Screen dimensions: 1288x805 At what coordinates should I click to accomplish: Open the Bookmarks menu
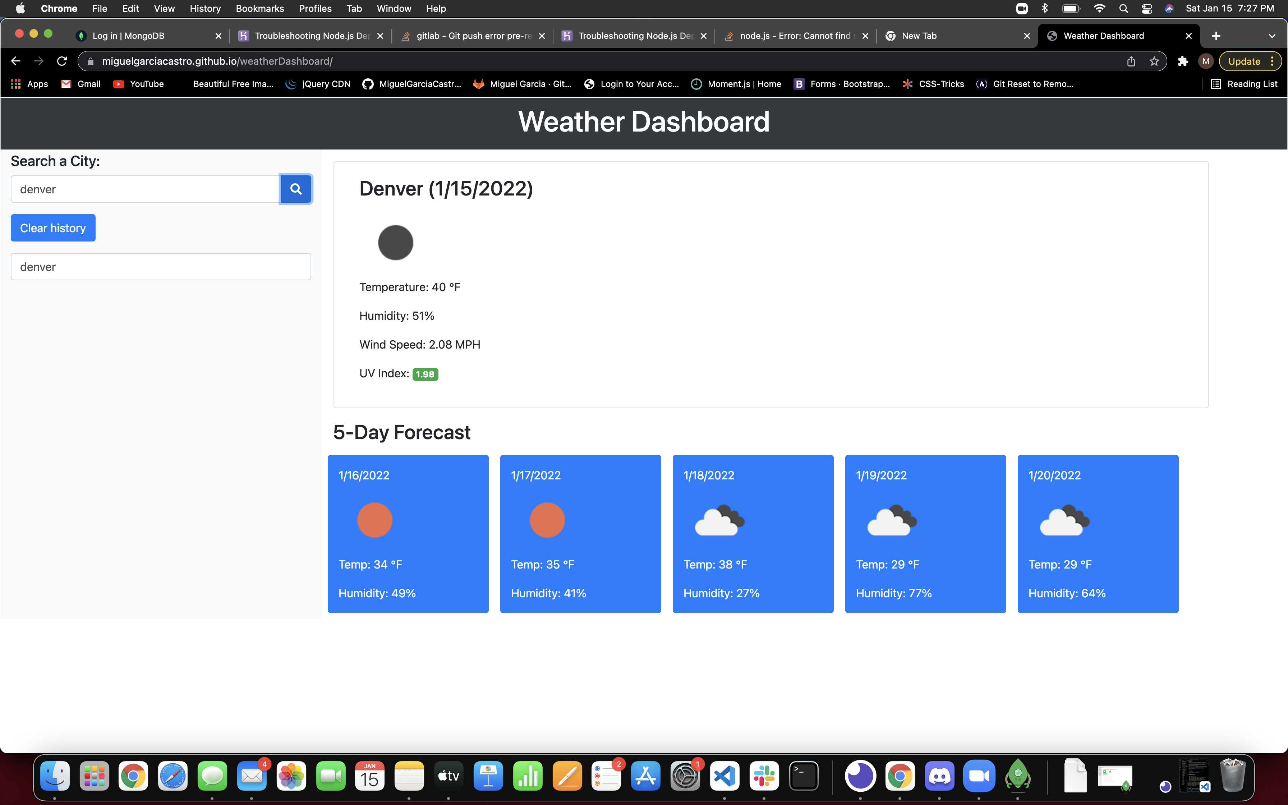pyautogui.click(x=260, y=9)
